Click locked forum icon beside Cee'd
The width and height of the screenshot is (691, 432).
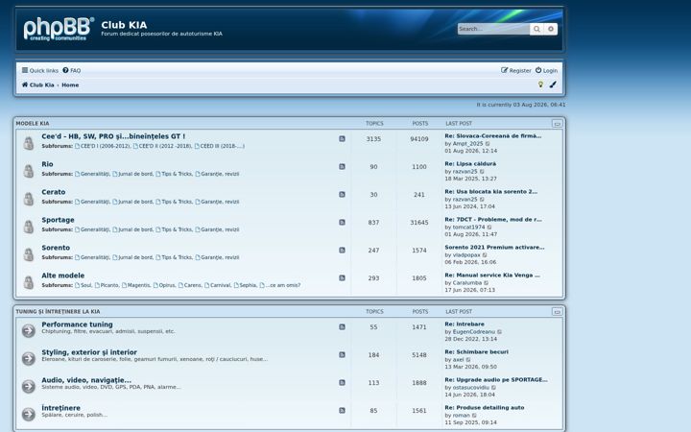point(29,143)
